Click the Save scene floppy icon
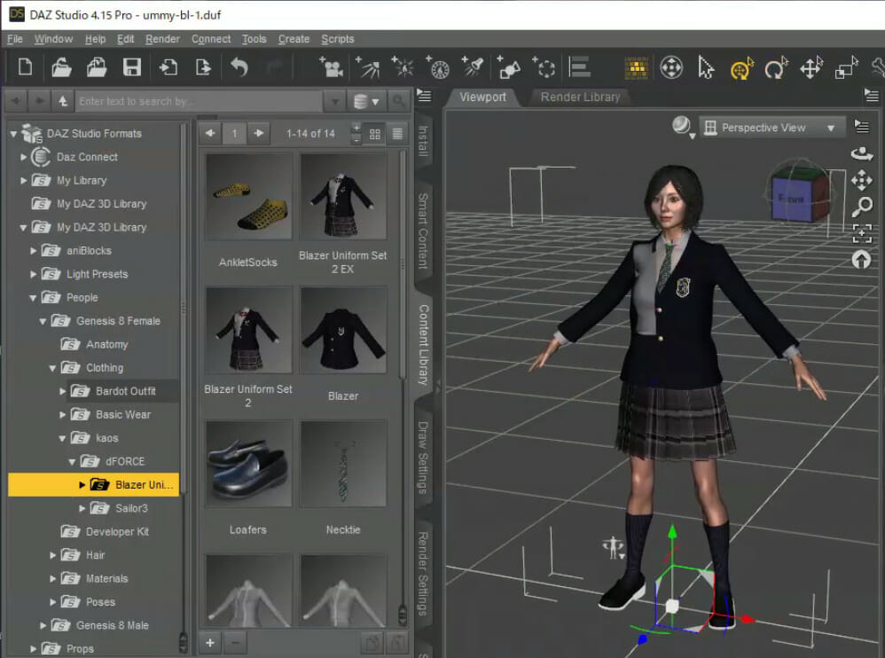 coord(132,67)
